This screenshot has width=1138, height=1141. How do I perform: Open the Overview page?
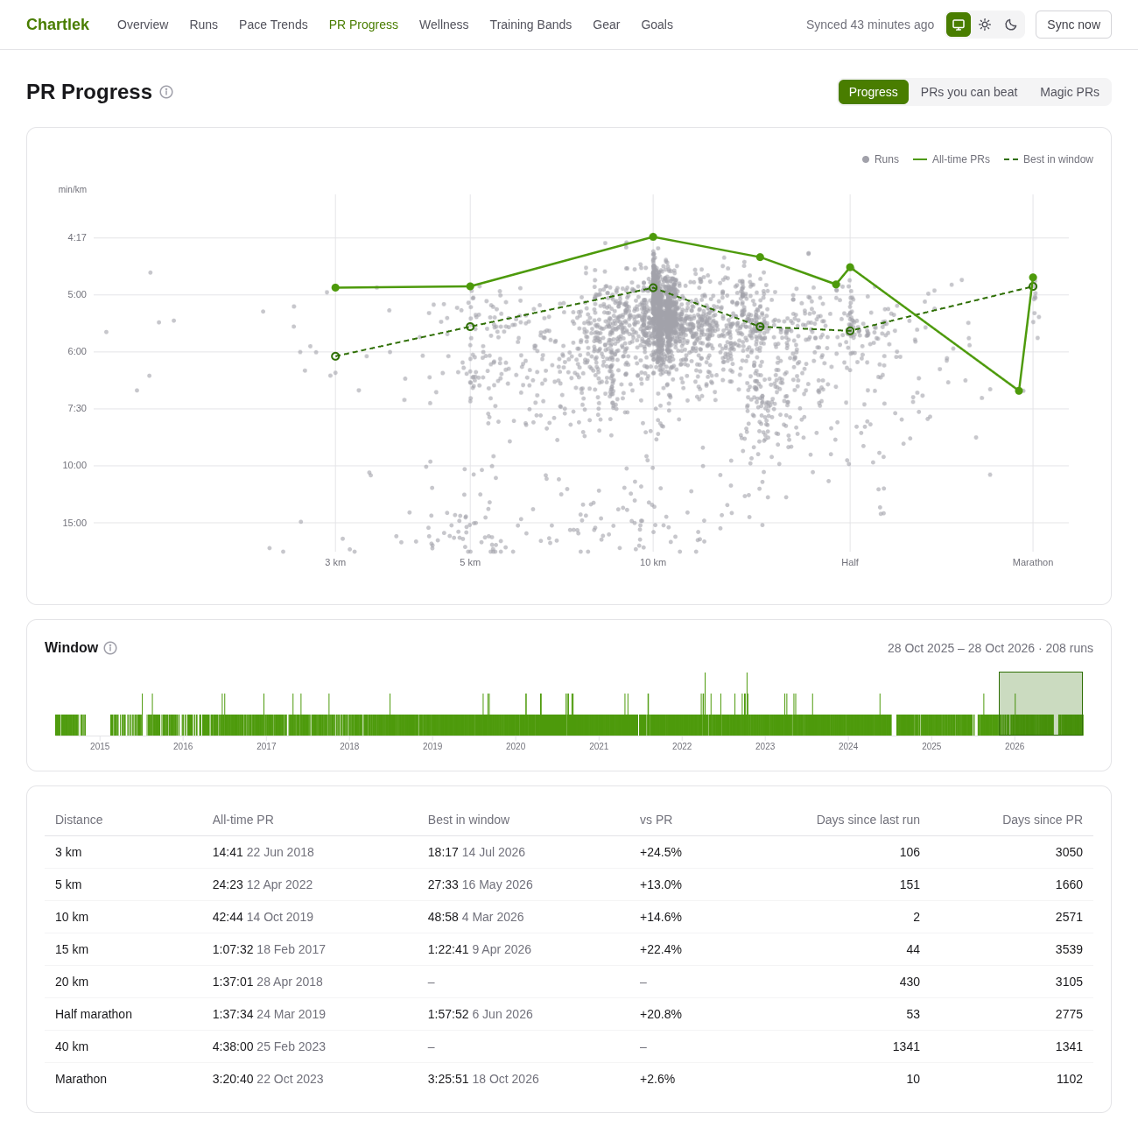(x=143, y=25)
